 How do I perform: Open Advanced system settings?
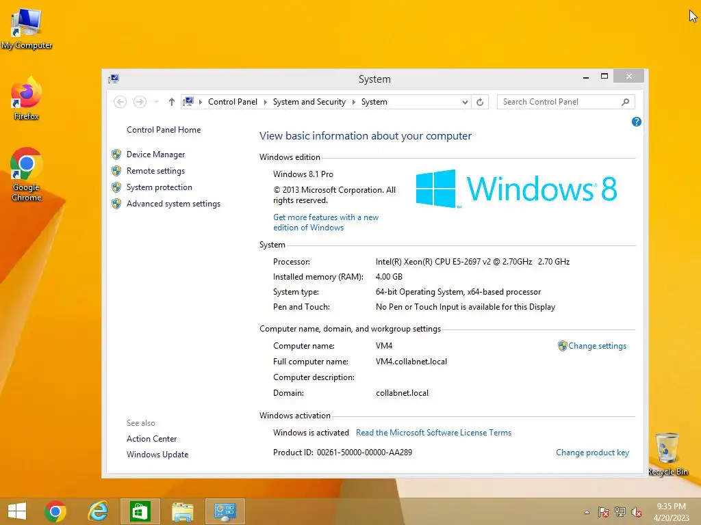click(173, 204)
